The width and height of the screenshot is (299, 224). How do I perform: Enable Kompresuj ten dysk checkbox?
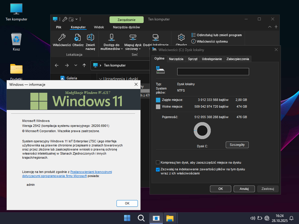click(x=158, y=162)
